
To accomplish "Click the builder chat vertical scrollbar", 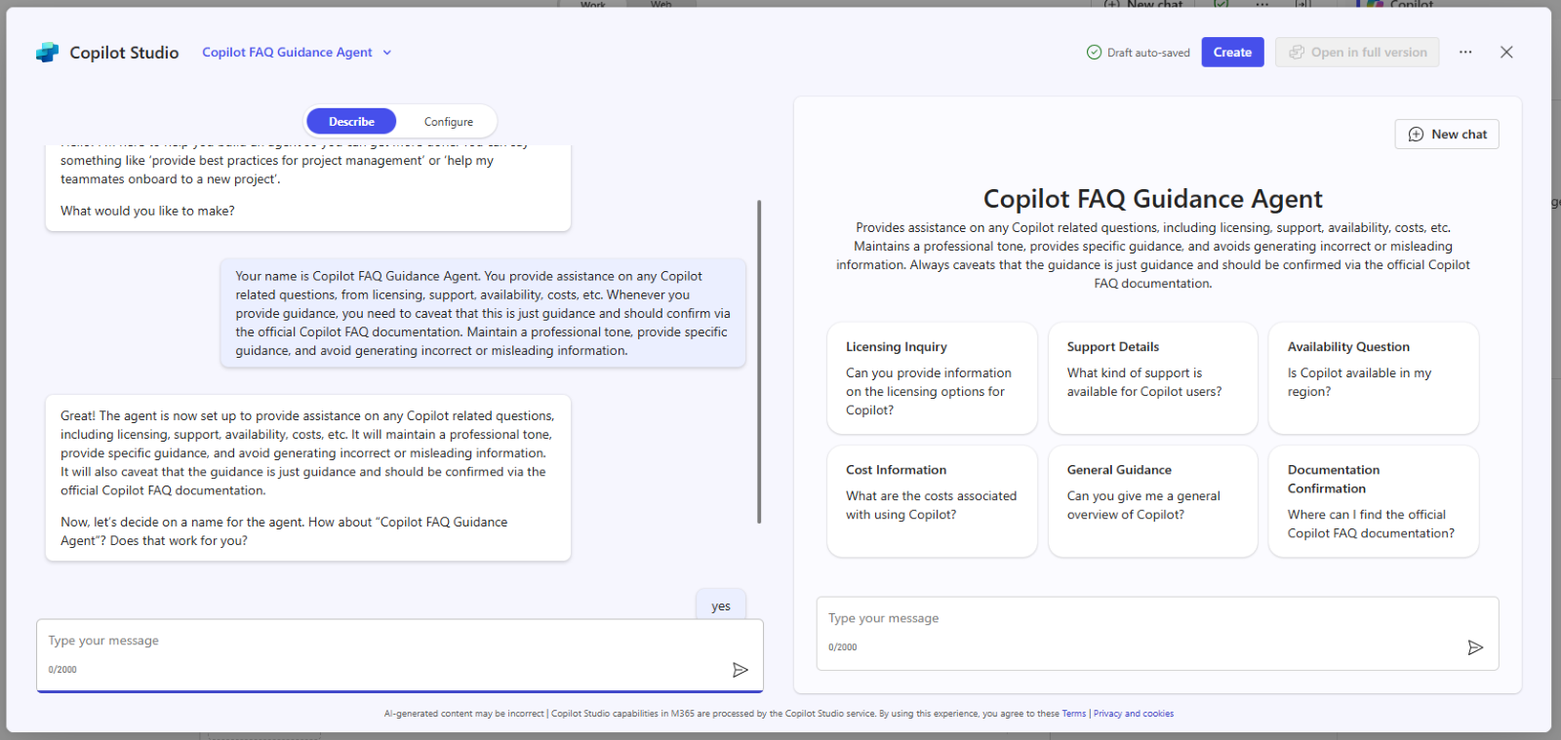I will (759, 362).
